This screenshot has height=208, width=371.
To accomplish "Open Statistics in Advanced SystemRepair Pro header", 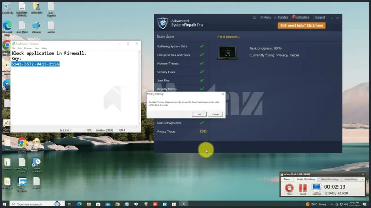I will (281, 17).
